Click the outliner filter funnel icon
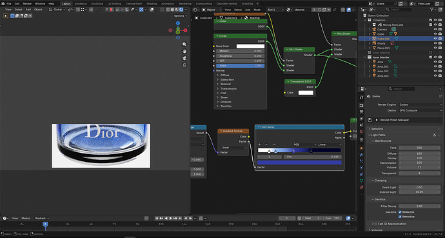The width and height of the screenshot is (445, 238). point(432,10)
